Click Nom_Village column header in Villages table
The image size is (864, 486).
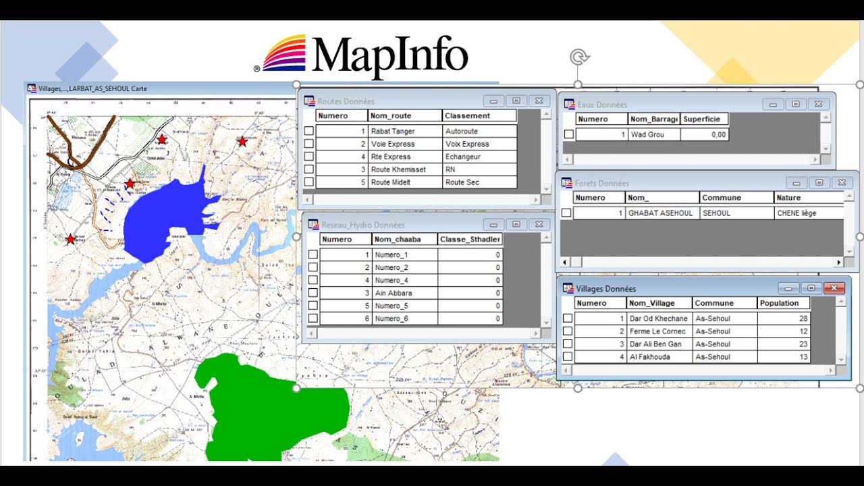point(659,303)
